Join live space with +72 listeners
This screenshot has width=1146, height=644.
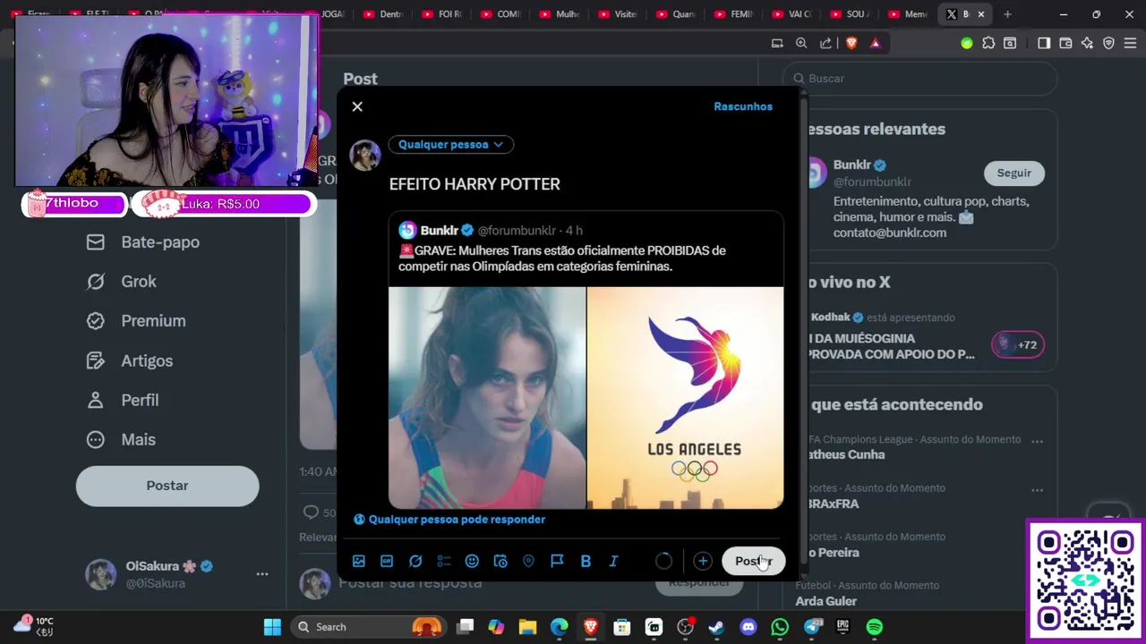pyautogui.click(x=1018, y=344)
